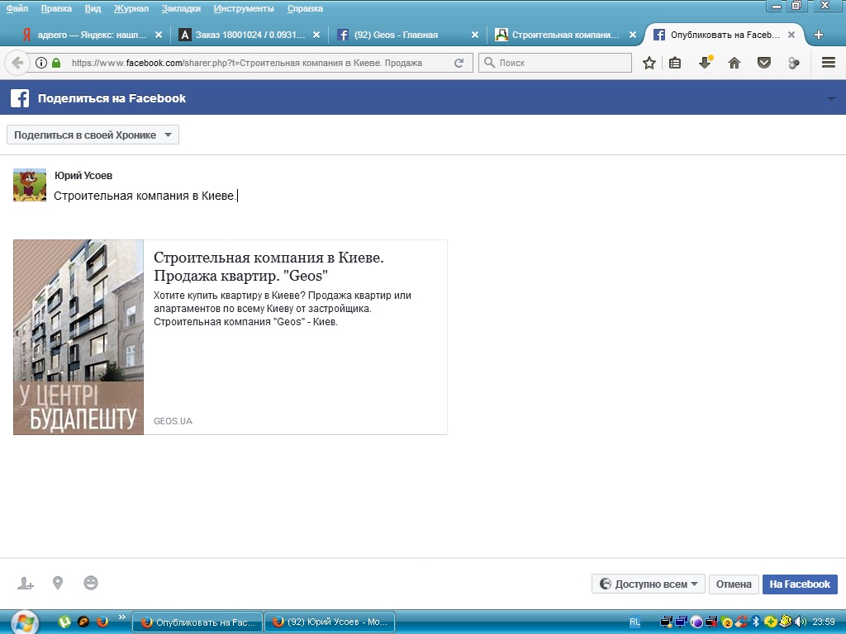The image size is (846, 634).
Task: Close the Опубликовать на Faceb... tab
Action: pos(791,35)
